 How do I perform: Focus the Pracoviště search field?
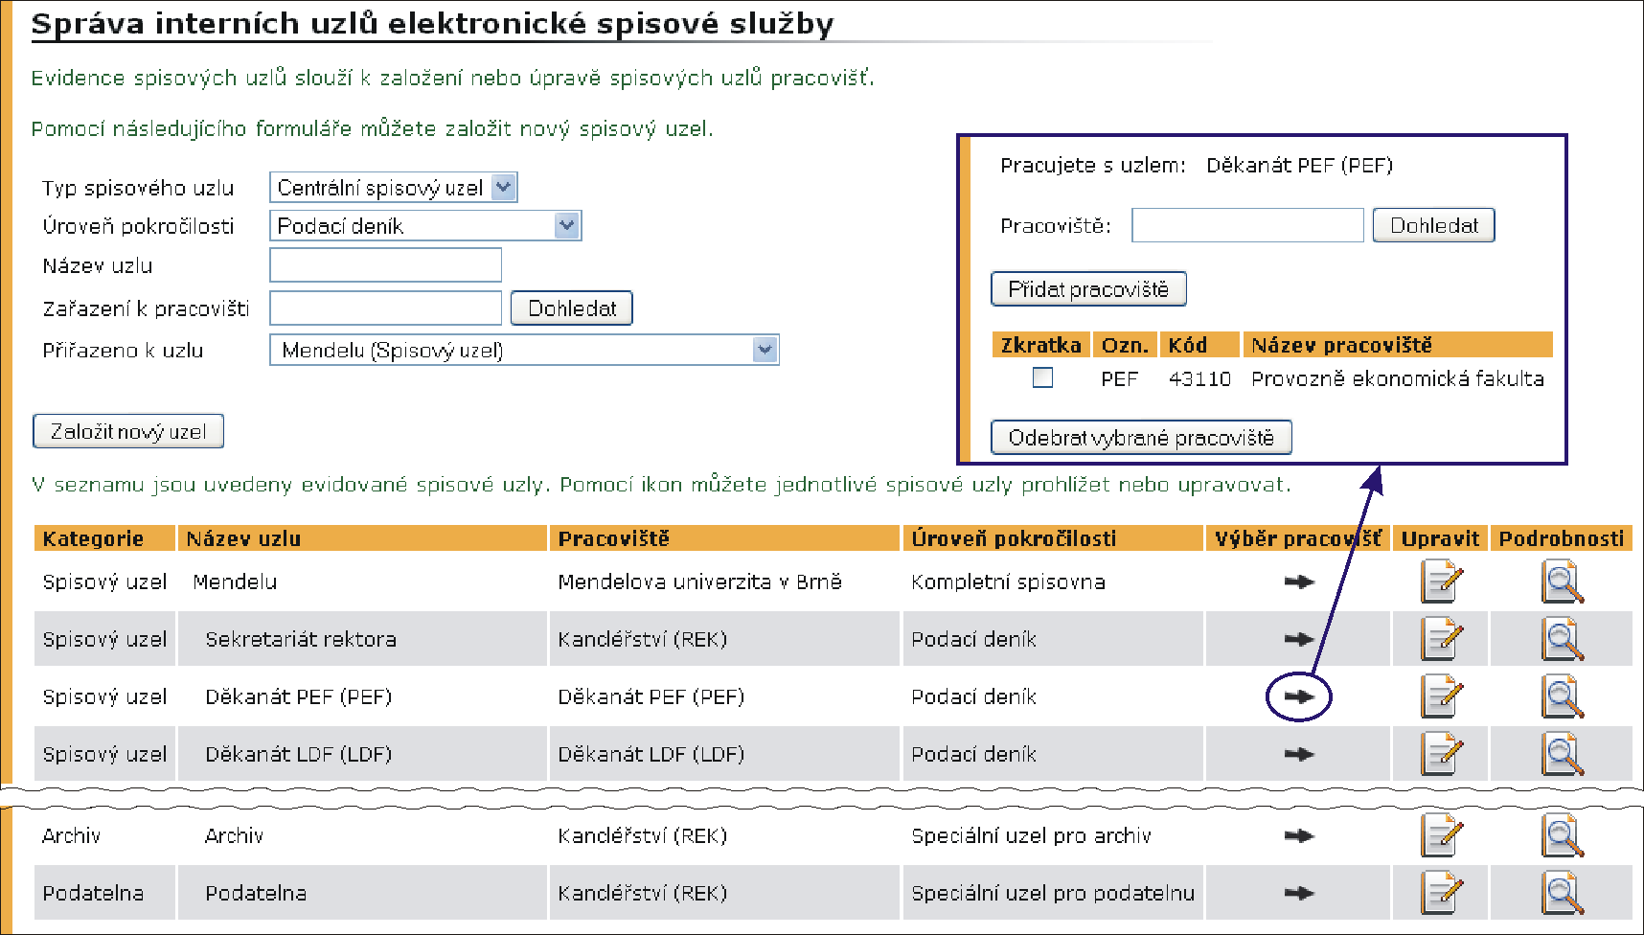[x=1247, y=225]
